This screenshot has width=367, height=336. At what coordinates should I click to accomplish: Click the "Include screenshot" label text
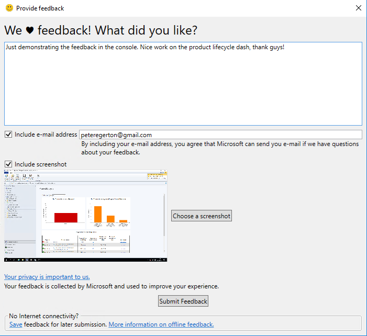[x=41, y=164]
